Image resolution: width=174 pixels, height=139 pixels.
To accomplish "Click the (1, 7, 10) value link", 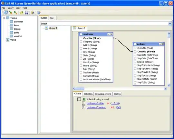I will pyautogui.click(x=115, y=103).
